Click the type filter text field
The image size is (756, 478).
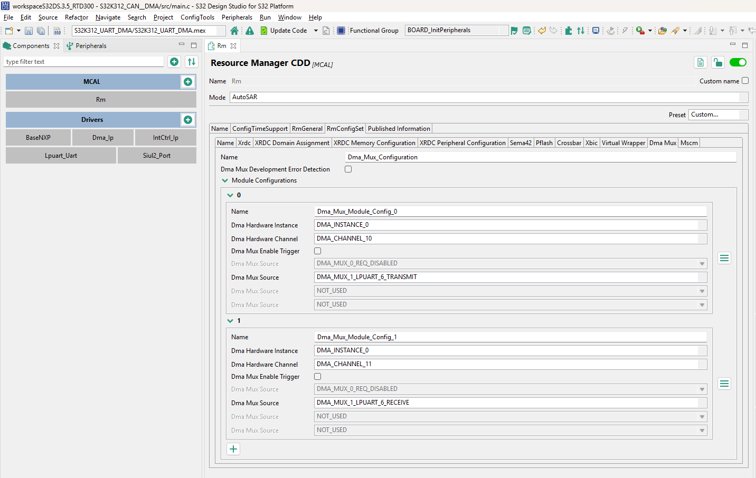point(84,62)
